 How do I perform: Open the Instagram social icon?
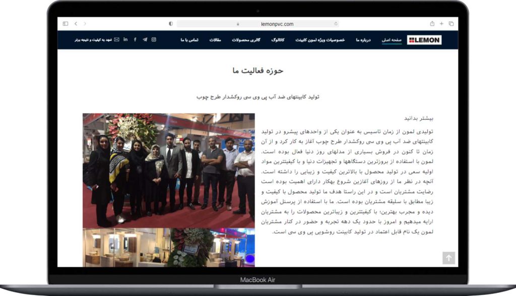pos(154,40)
